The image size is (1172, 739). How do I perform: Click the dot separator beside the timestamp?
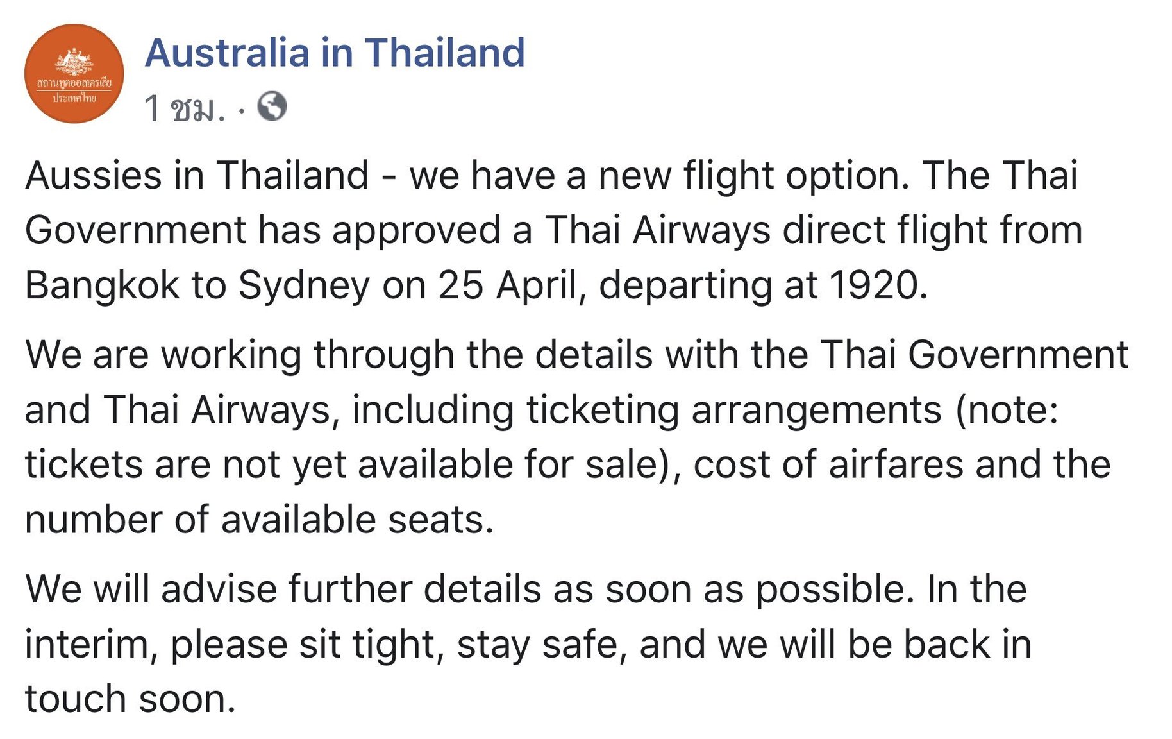click(x=241, y=110)
